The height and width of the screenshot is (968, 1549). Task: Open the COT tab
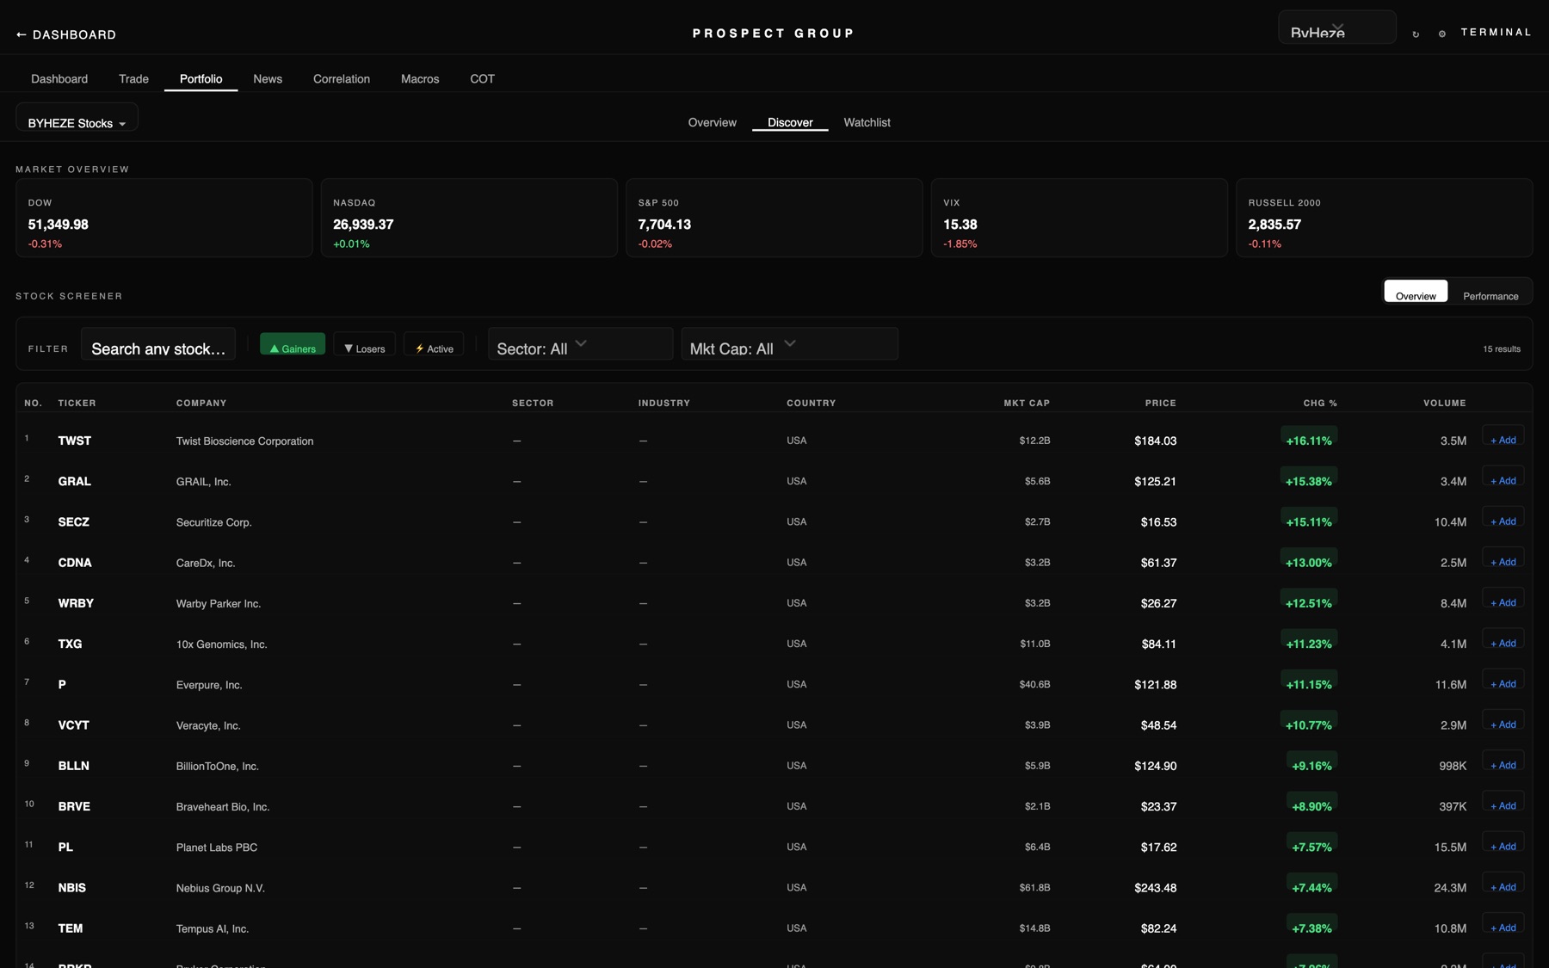pos(482,78)
